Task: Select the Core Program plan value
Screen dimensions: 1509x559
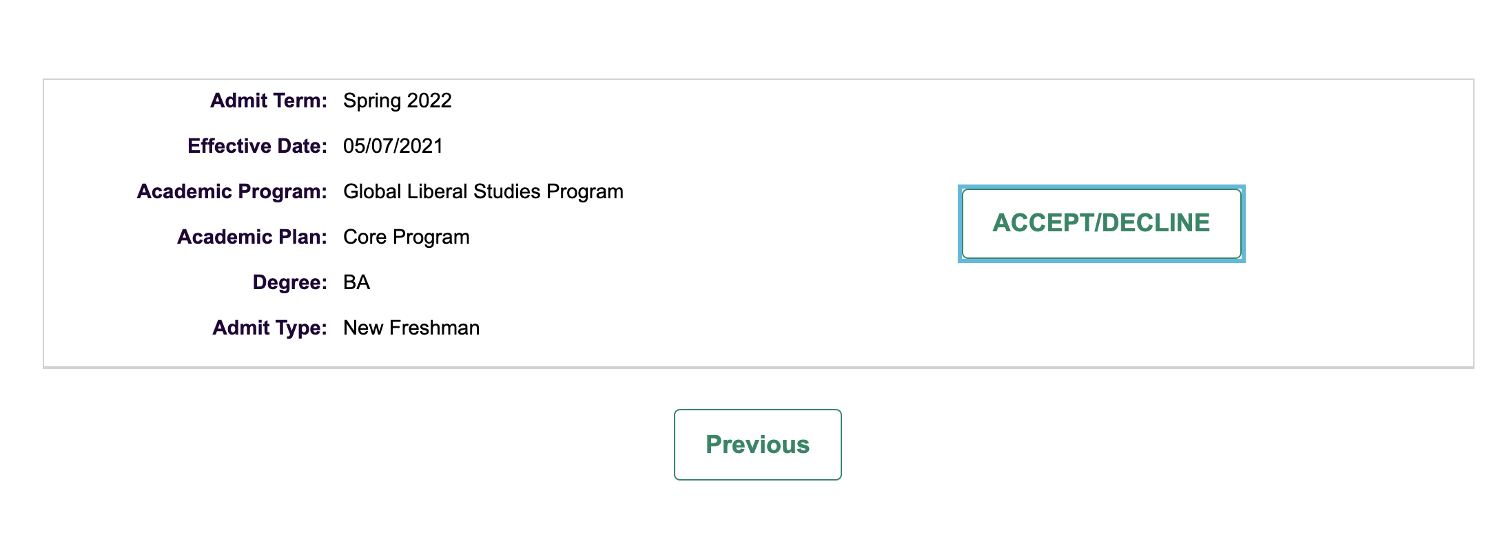Action: [406, 237]
